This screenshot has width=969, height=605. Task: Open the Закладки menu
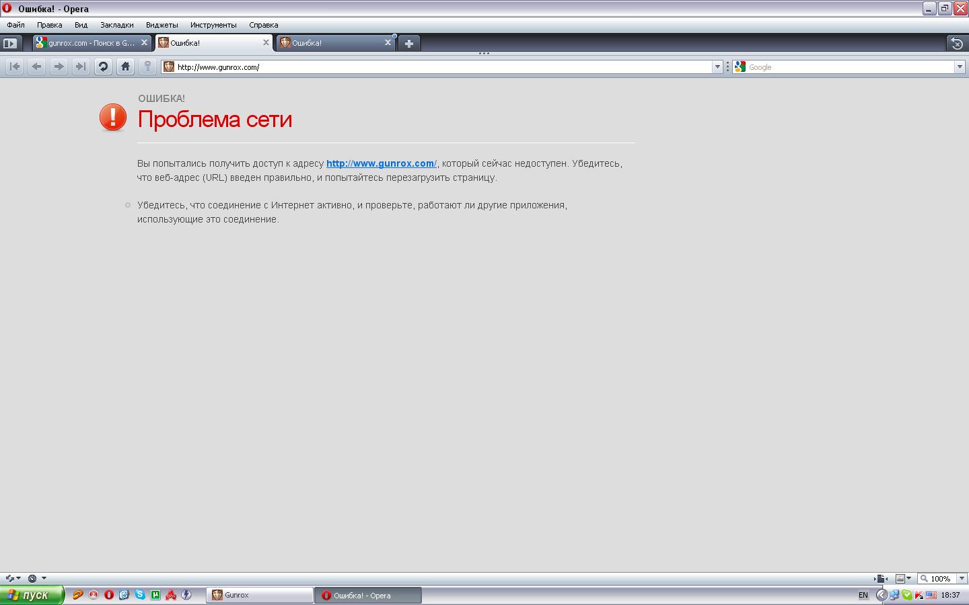[x=116, y=25]
